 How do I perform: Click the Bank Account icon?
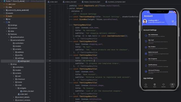(146, 54)
